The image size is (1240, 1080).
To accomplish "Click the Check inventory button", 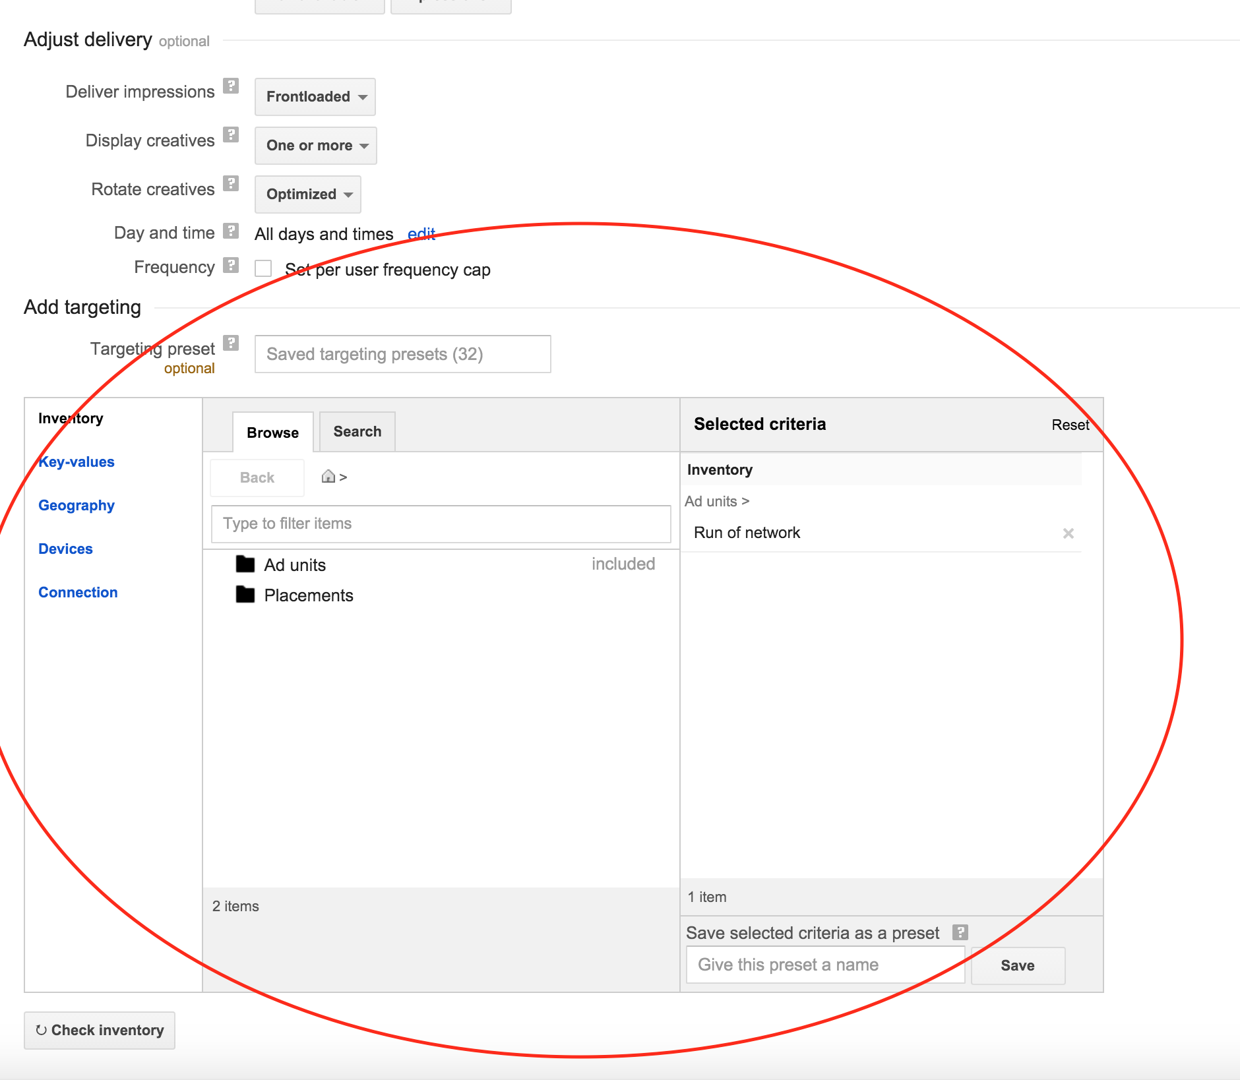I will tap(100, 1030).
